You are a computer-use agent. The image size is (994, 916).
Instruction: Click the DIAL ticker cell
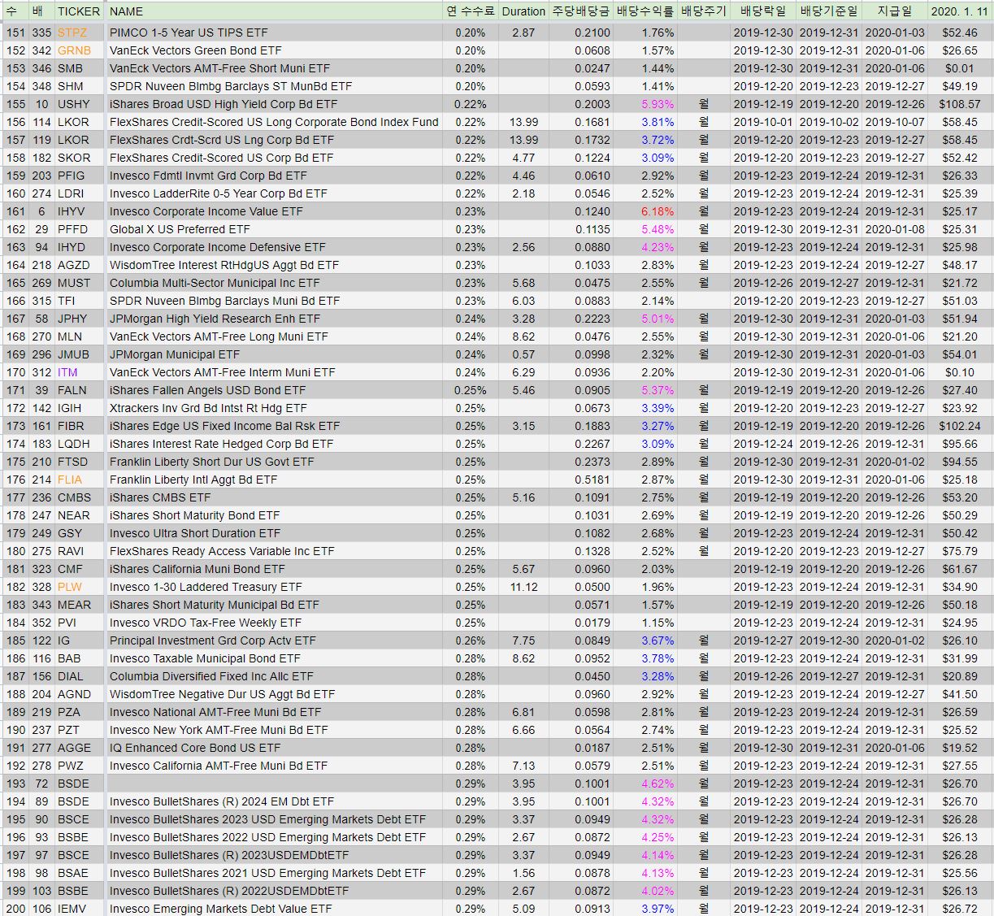pyautogui.click(x=79, y=676)
